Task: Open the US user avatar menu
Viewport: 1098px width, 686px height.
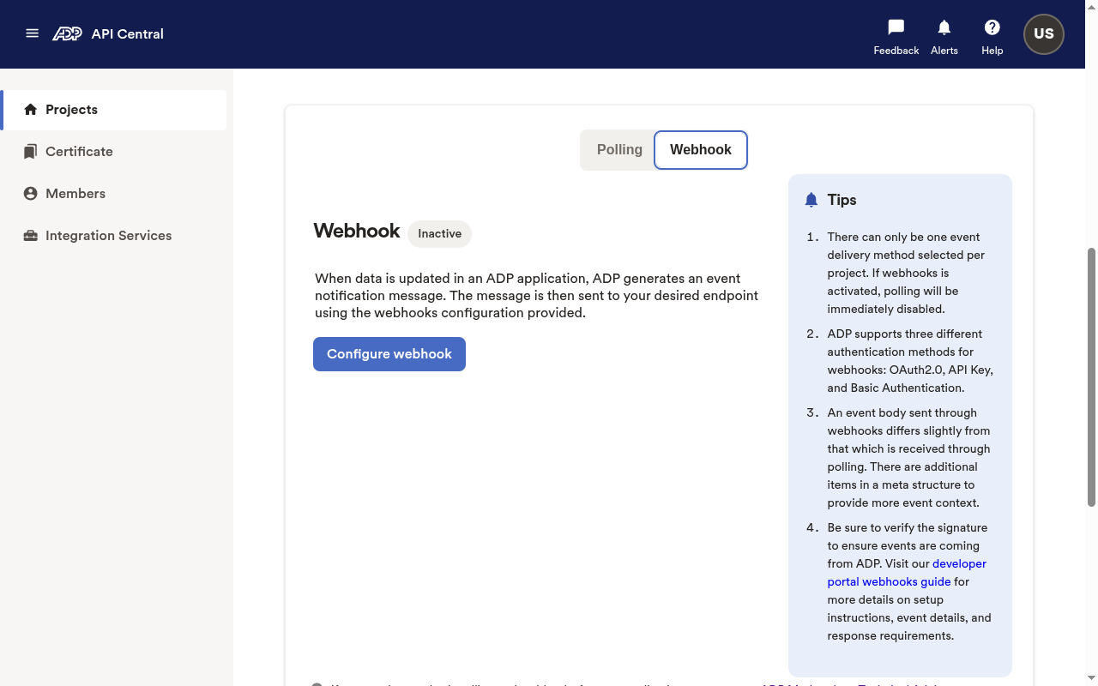Action: tap(1044, 34)
